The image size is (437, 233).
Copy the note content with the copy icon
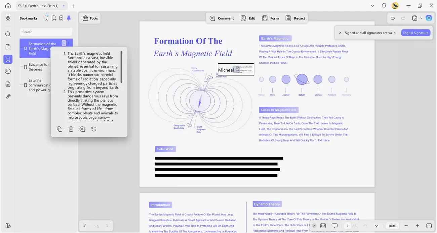(59, 129)
